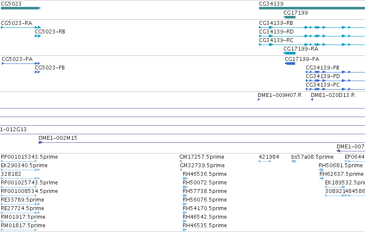The height and width of the screenshot is (232, 365).
Task: Select the CG34139-PD coding feature
Action: (335, 81)
